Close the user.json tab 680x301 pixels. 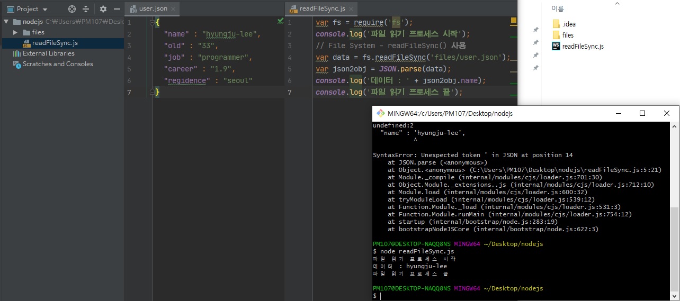(173, 9)
